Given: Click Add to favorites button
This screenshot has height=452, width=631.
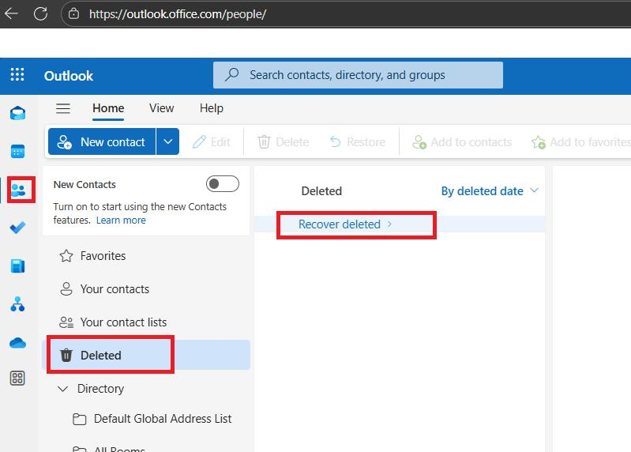Looking at the screenshot, I should point(580,142).
